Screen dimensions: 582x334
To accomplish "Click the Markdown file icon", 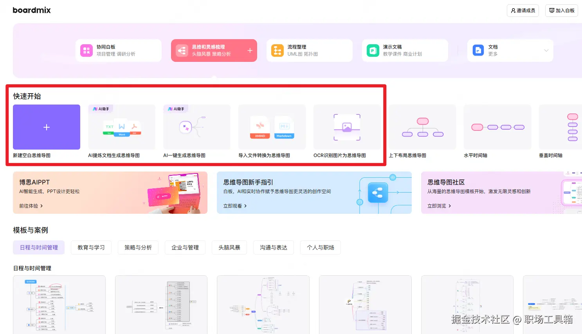I will 284,127.
